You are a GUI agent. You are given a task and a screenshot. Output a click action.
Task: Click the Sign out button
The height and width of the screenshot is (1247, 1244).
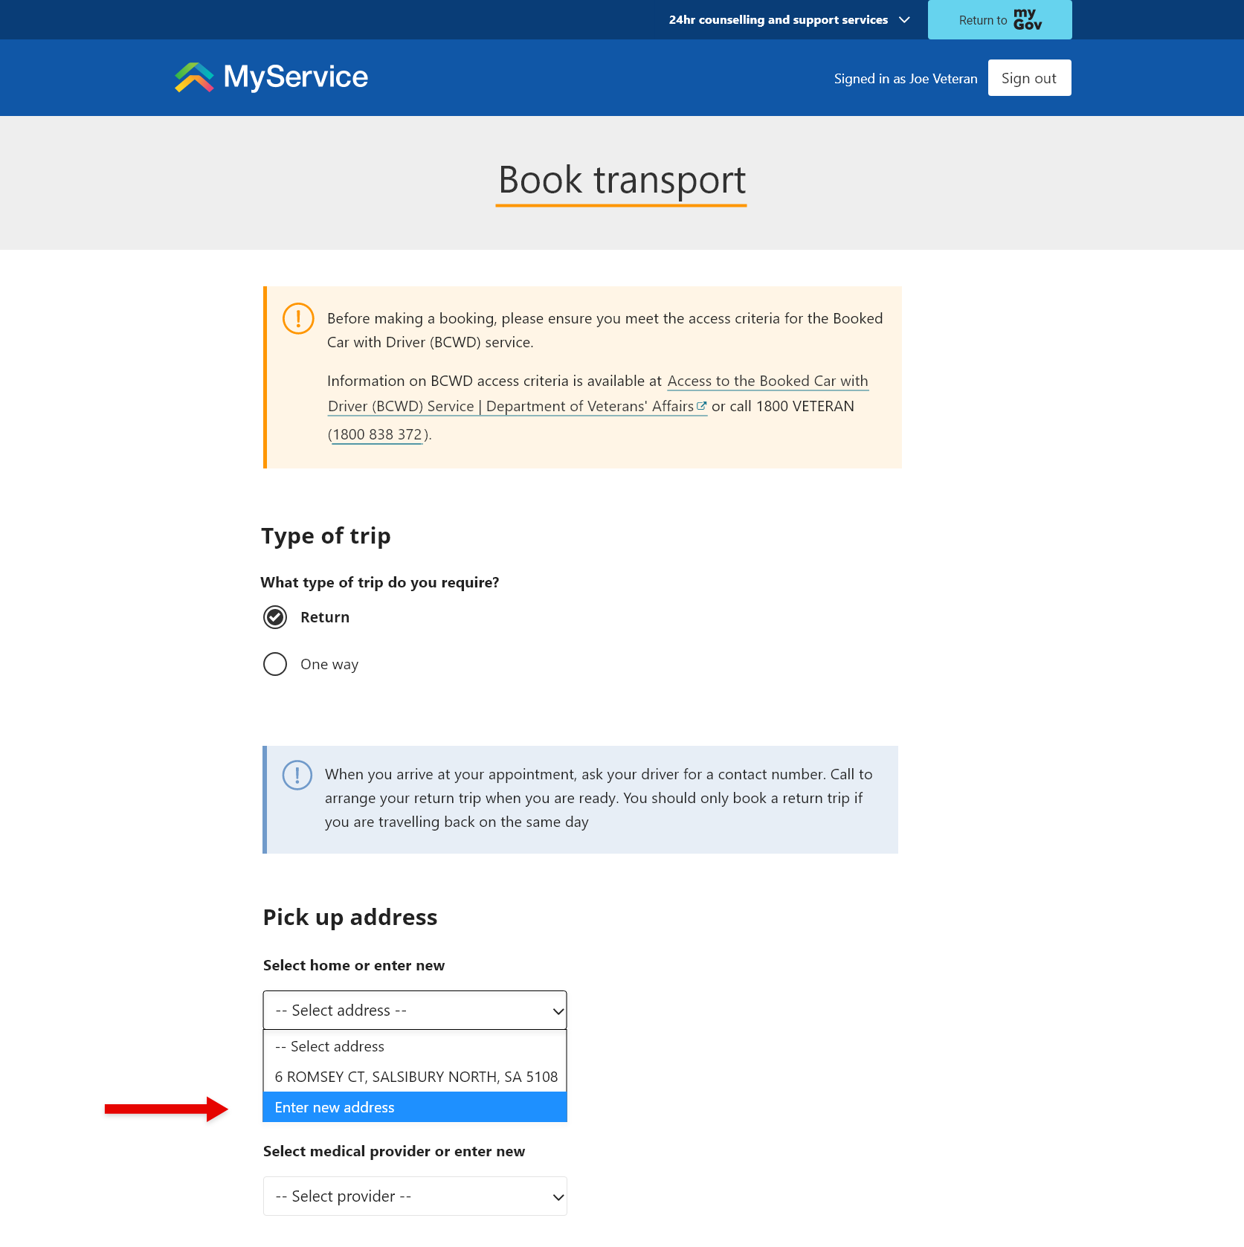click(x=1029, y=77)
